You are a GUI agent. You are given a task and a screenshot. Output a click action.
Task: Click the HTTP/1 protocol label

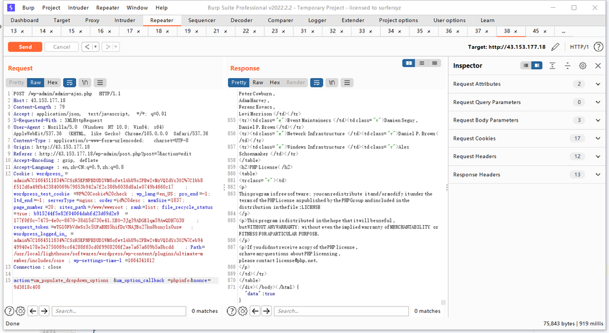tap(579, 47)
